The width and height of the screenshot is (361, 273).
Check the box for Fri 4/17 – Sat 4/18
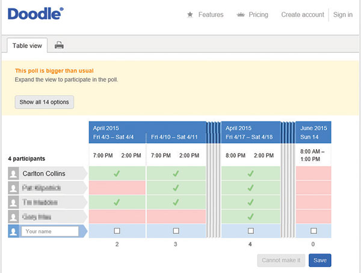point(250,231)
